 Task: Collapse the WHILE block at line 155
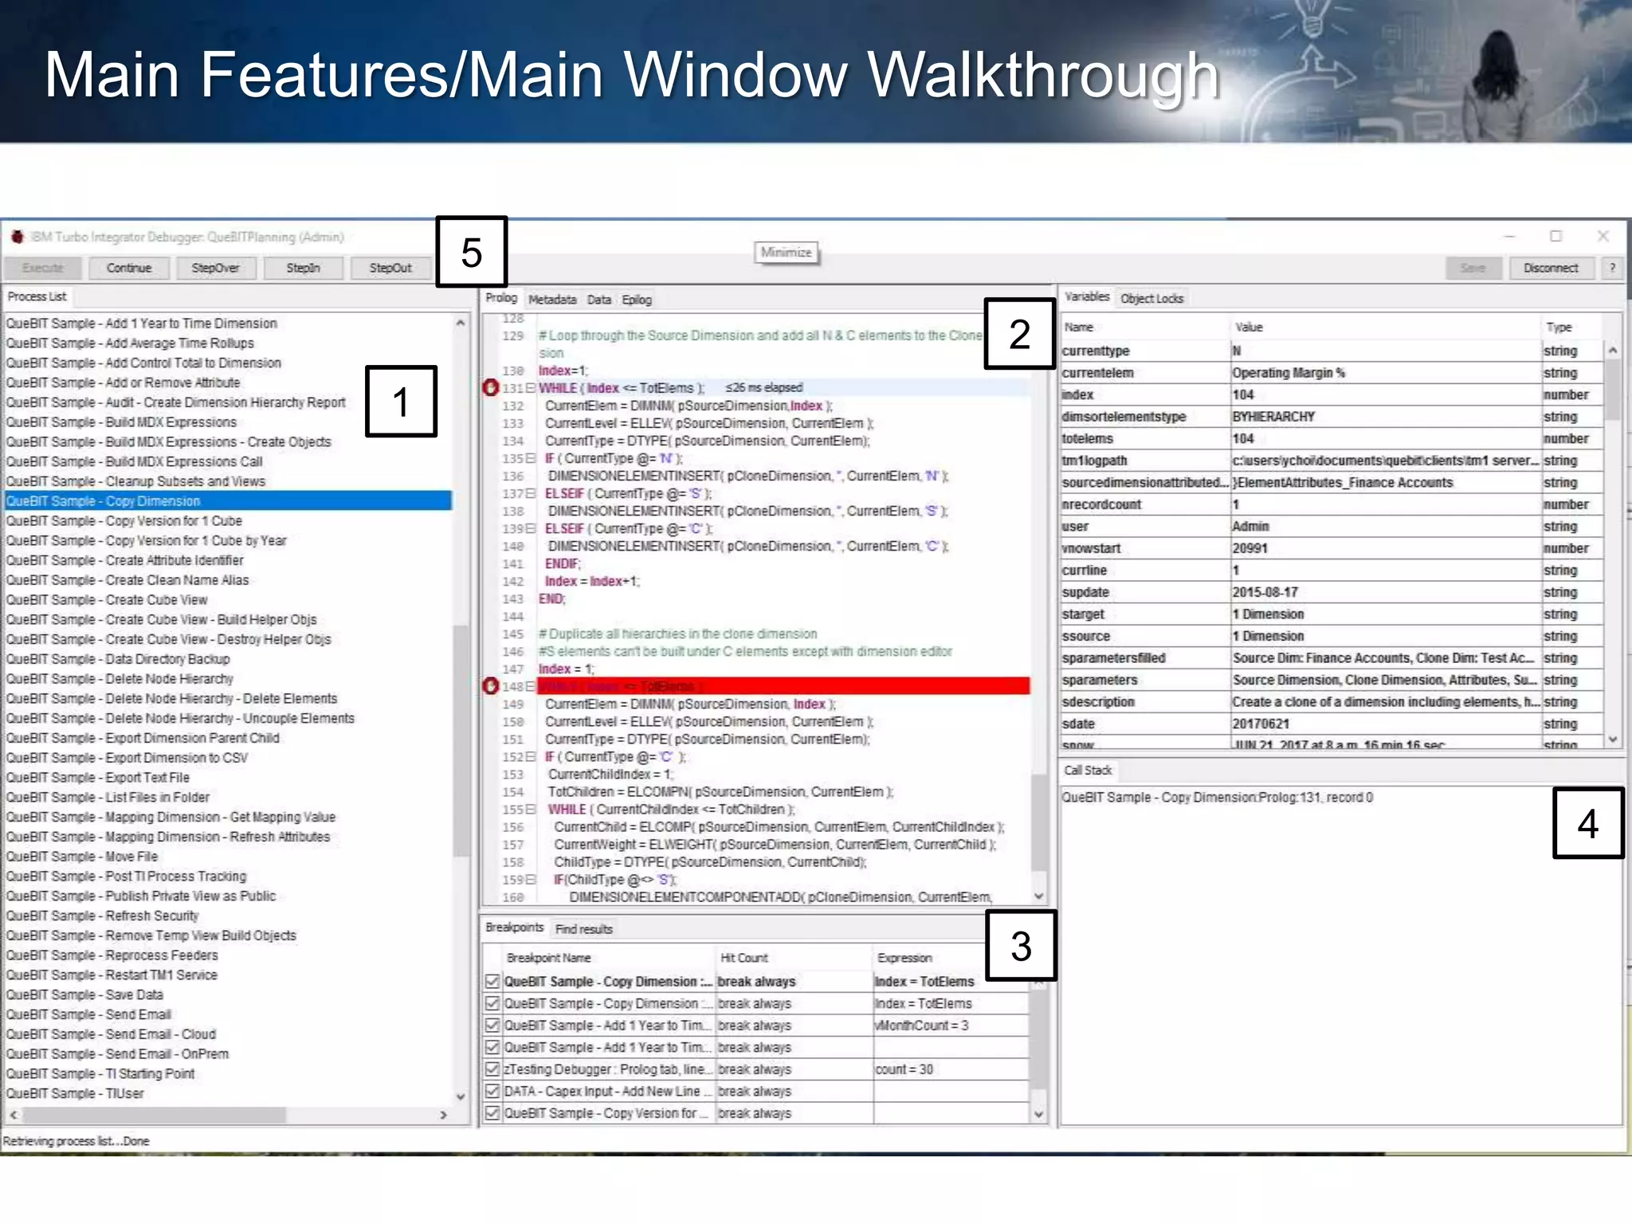coord(531,809)
